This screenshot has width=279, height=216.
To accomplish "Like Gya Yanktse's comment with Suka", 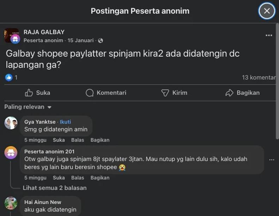I will pyautogui.click(x=58, y=140).
